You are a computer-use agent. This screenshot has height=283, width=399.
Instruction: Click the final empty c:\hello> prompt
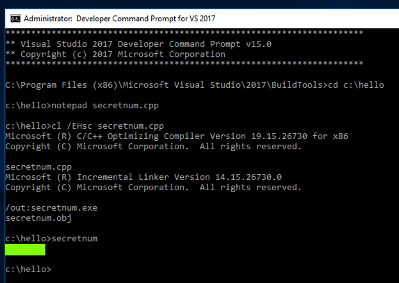pyautogui.click(x=27, y=270)
